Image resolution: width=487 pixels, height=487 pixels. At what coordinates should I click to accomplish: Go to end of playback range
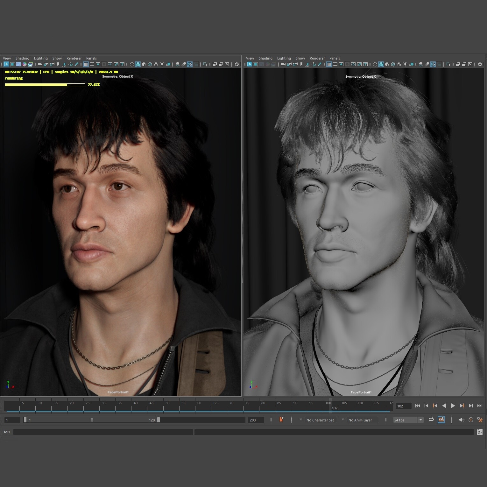point(480,406)
